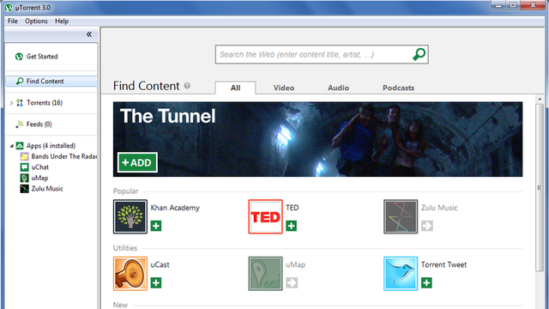Open the Khan Academy app icon
Image resolution: width=549 pixels, height=309 pixels.
pyautogui.click(x=130, y=216)
